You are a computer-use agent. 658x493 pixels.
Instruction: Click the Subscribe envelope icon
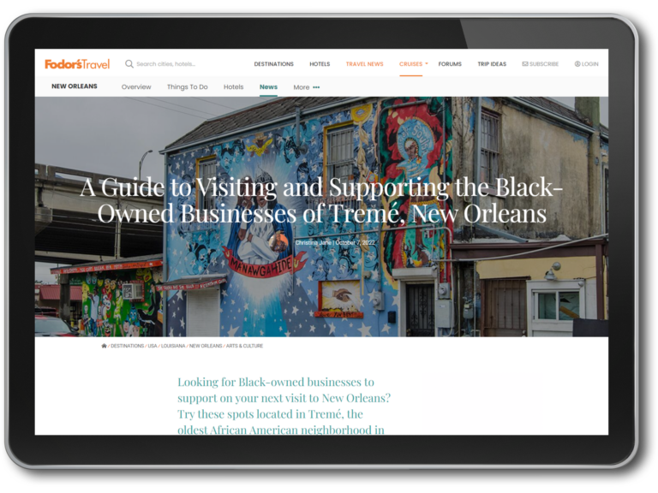[x=525, y=64]
